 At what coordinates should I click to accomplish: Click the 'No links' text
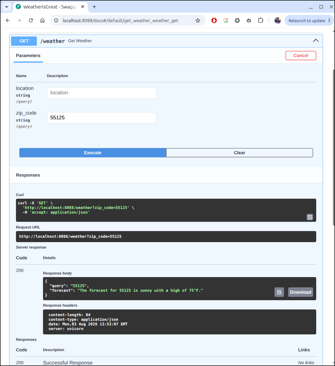tap(306, 363)
